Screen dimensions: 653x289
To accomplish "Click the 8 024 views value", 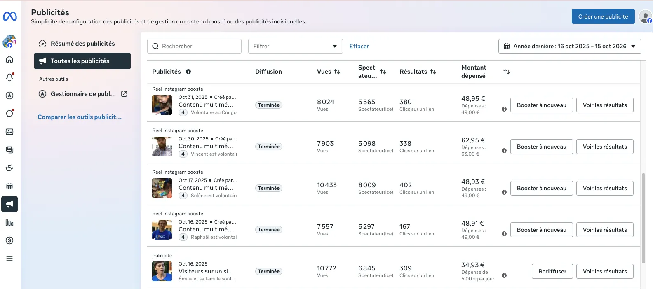I will point(326,102).
